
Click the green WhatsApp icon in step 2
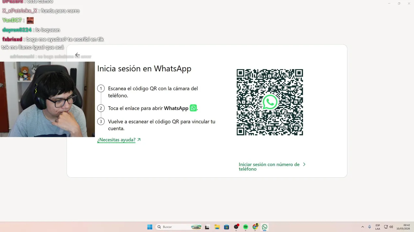pos(193,108)
